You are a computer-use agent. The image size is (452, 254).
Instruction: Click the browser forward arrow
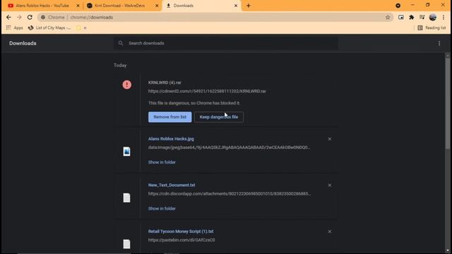(19, 17)
